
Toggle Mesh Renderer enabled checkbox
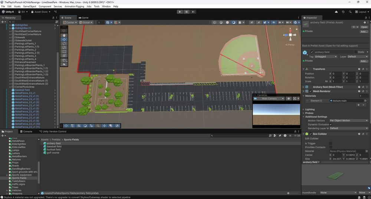tap(311, 91)
